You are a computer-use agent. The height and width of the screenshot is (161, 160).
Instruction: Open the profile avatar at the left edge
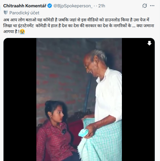pyautogui.click(x=0, y=8)
